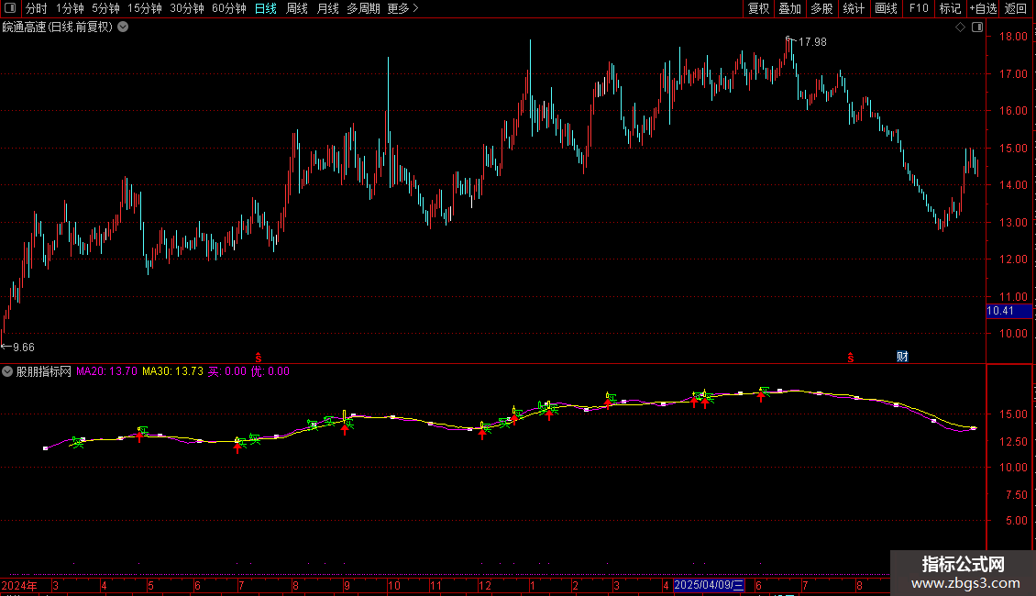Click the panel toggle icon left of 分时

10,8
